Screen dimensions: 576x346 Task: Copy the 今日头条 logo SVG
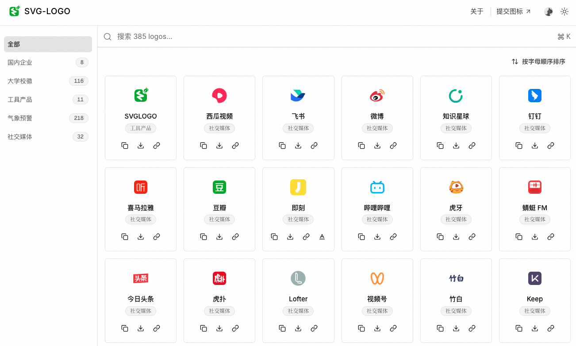[x=125, y=328]
